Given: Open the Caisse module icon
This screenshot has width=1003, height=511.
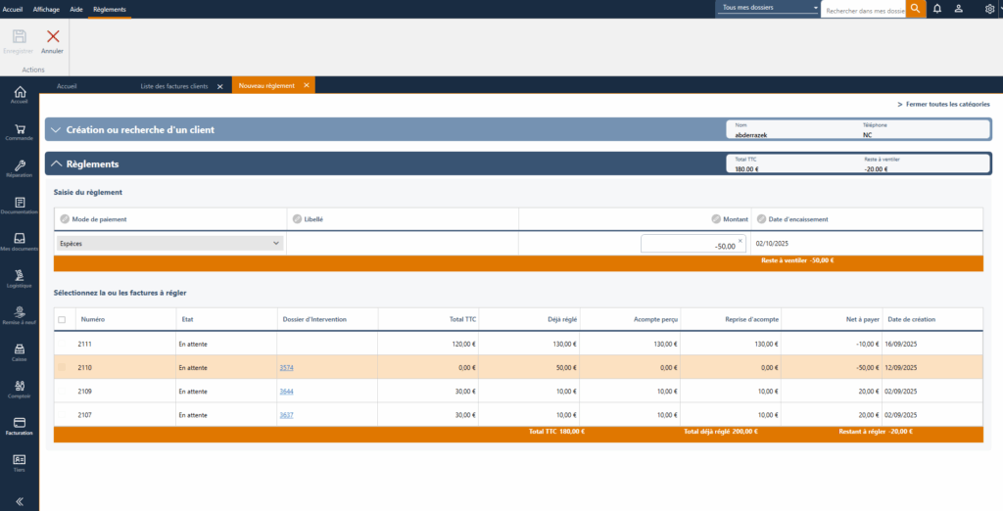Looking at the screenshot, I should click(19, 351).
